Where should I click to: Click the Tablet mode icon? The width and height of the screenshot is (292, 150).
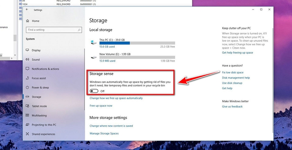(x=27, y=106)
